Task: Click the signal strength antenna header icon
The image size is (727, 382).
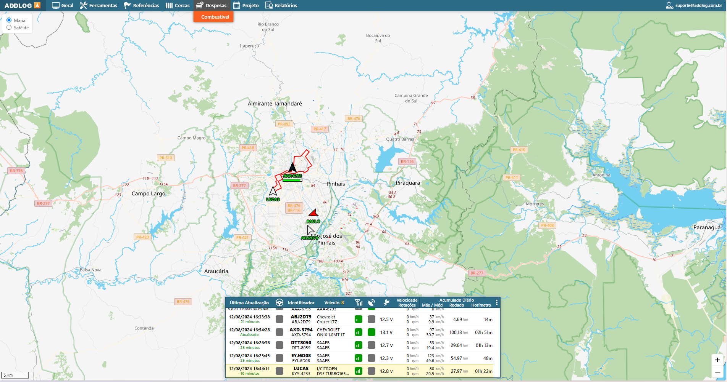Action: [x=359, y=303]
